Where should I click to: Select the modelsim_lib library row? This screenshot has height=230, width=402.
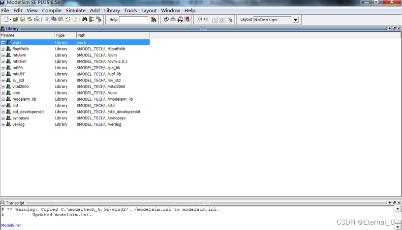click(x=75, y=99)
